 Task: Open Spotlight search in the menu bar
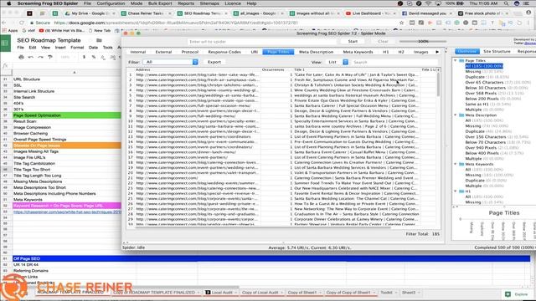click(506, 3)
